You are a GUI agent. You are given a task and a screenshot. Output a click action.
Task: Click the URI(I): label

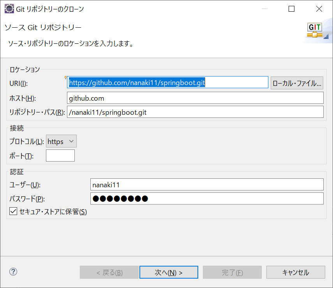point(18,84)
